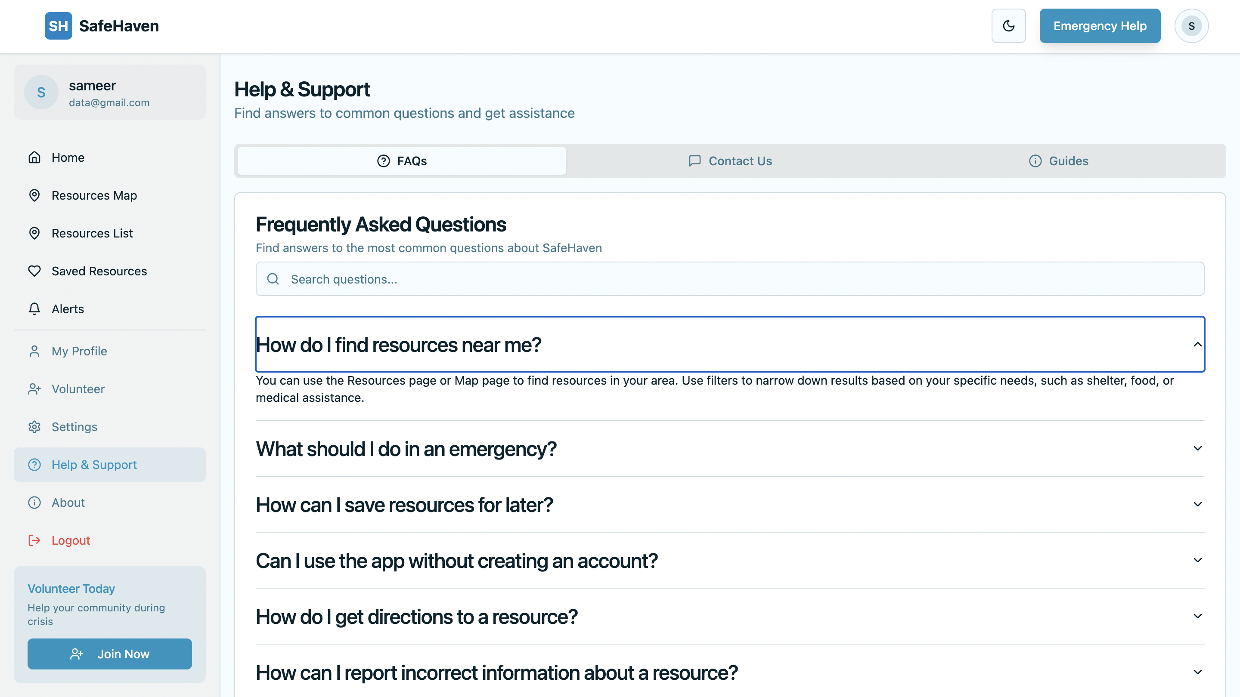Click the Join Now volunteer button
This screenshot has width=1240, height=697.
click(109, 654)
